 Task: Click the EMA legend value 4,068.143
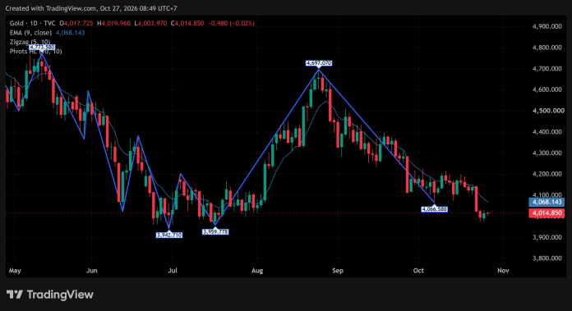click(70, 33)
